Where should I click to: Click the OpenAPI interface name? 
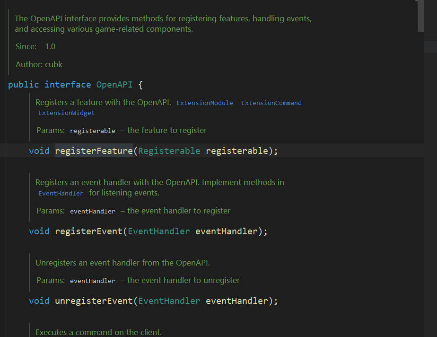point(114,85)
